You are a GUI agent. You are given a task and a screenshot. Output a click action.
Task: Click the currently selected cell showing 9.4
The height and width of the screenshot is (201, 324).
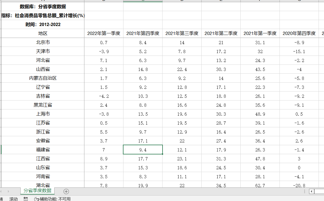click(143, 149)
